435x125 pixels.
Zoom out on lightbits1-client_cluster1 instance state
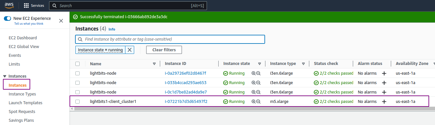coord(258,102)
